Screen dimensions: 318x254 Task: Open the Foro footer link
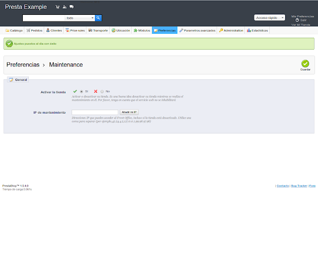coord(313,186)
